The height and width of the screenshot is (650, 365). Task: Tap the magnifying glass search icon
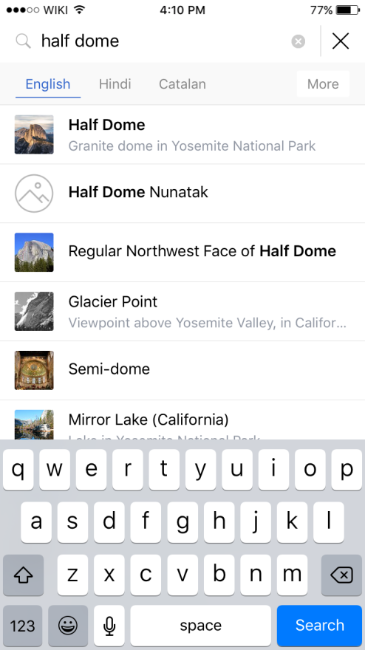coord(23,41)
